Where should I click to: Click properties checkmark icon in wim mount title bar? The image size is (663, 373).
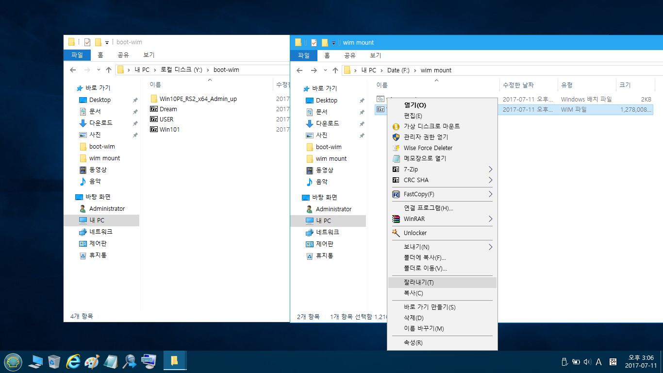pyautogui.click(x=314, y=42)
